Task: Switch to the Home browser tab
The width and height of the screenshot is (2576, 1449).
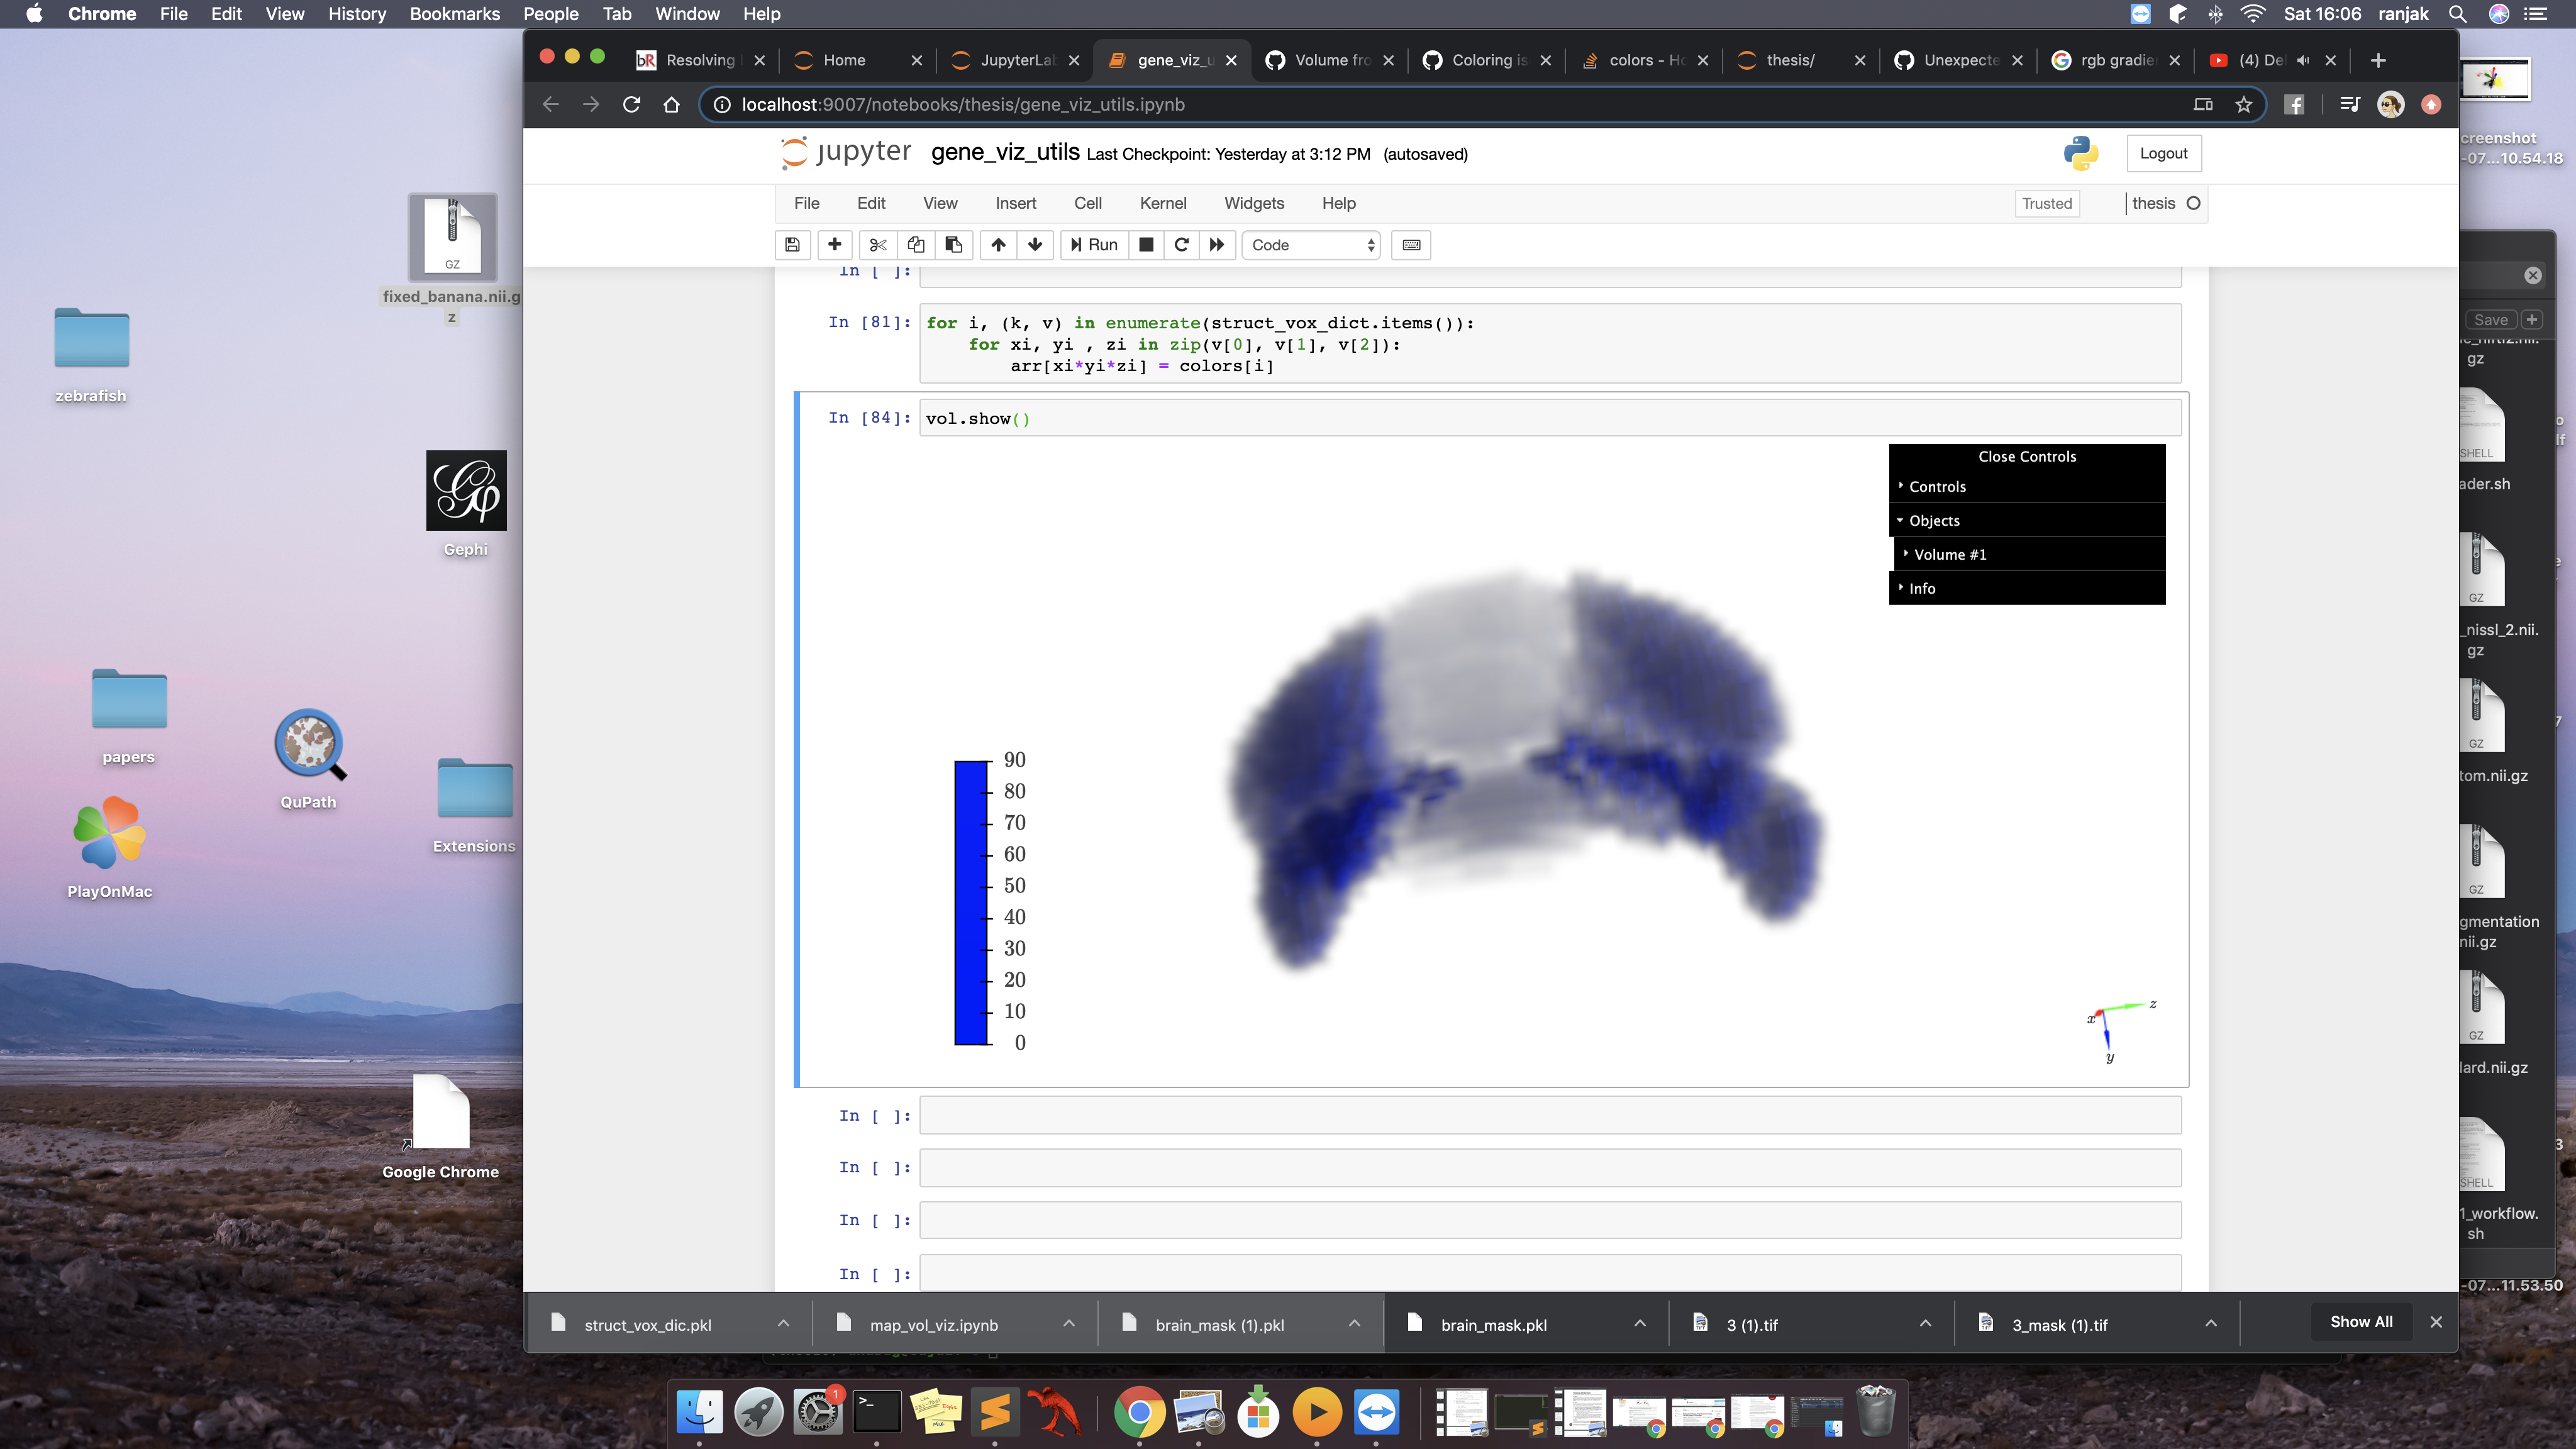Action: 858,60
